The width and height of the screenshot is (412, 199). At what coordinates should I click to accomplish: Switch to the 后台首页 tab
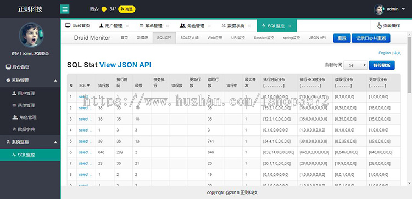78,26
